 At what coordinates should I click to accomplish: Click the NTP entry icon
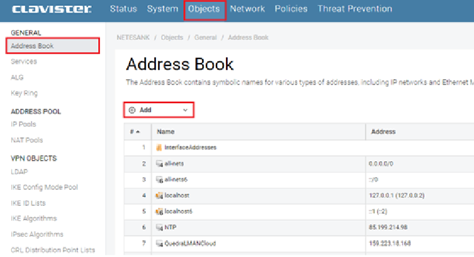(159, 227)
